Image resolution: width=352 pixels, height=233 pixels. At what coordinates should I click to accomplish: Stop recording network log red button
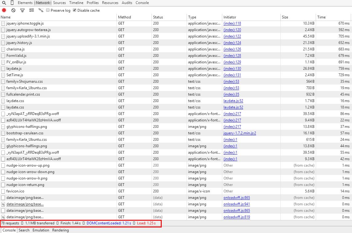4,10
